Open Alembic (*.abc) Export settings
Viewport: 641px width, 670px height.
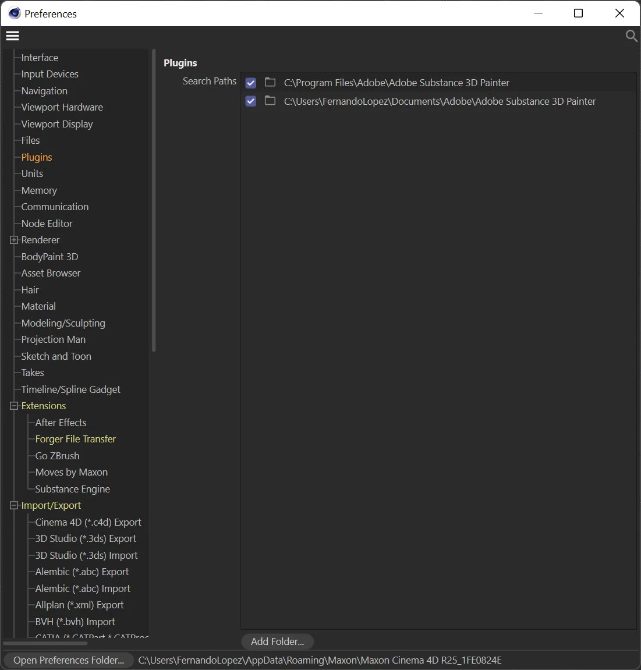click(82, 572)
